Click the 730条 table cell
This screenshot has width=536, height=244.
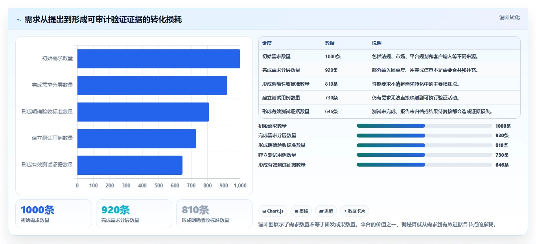pyautogui.click(x=332, y=98)
